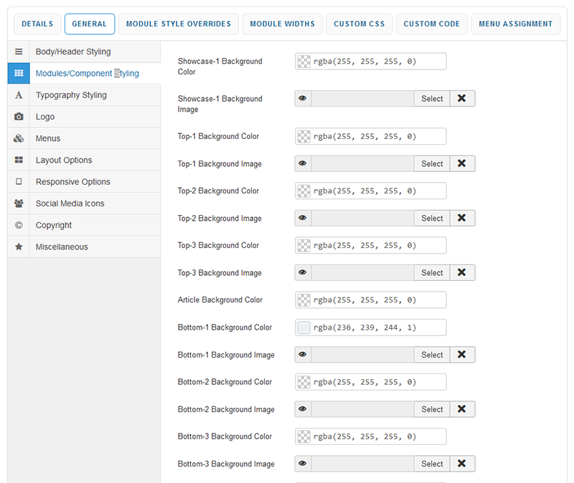Click the star icon for Miscellaneous
Screen dimensions: 574x483
click(x=19, y=247)
